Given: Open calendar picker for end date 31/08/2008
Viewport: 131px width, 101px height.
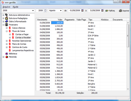Looking at the screenshot, I should point(102,10).
